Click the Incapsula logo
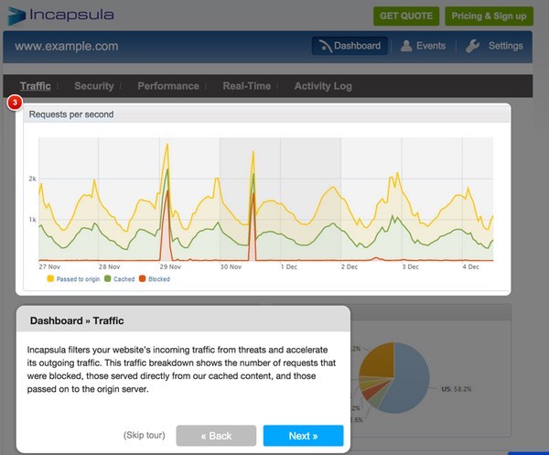This screenshot has width=549, height=455. point(61,16)
